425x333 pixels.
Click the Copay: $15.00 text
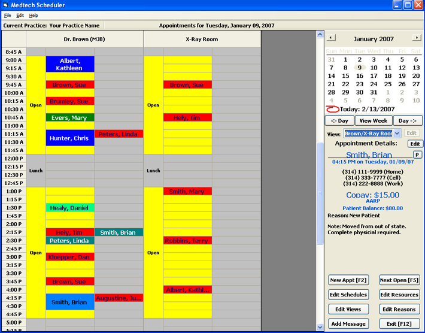tap(373, 195)
